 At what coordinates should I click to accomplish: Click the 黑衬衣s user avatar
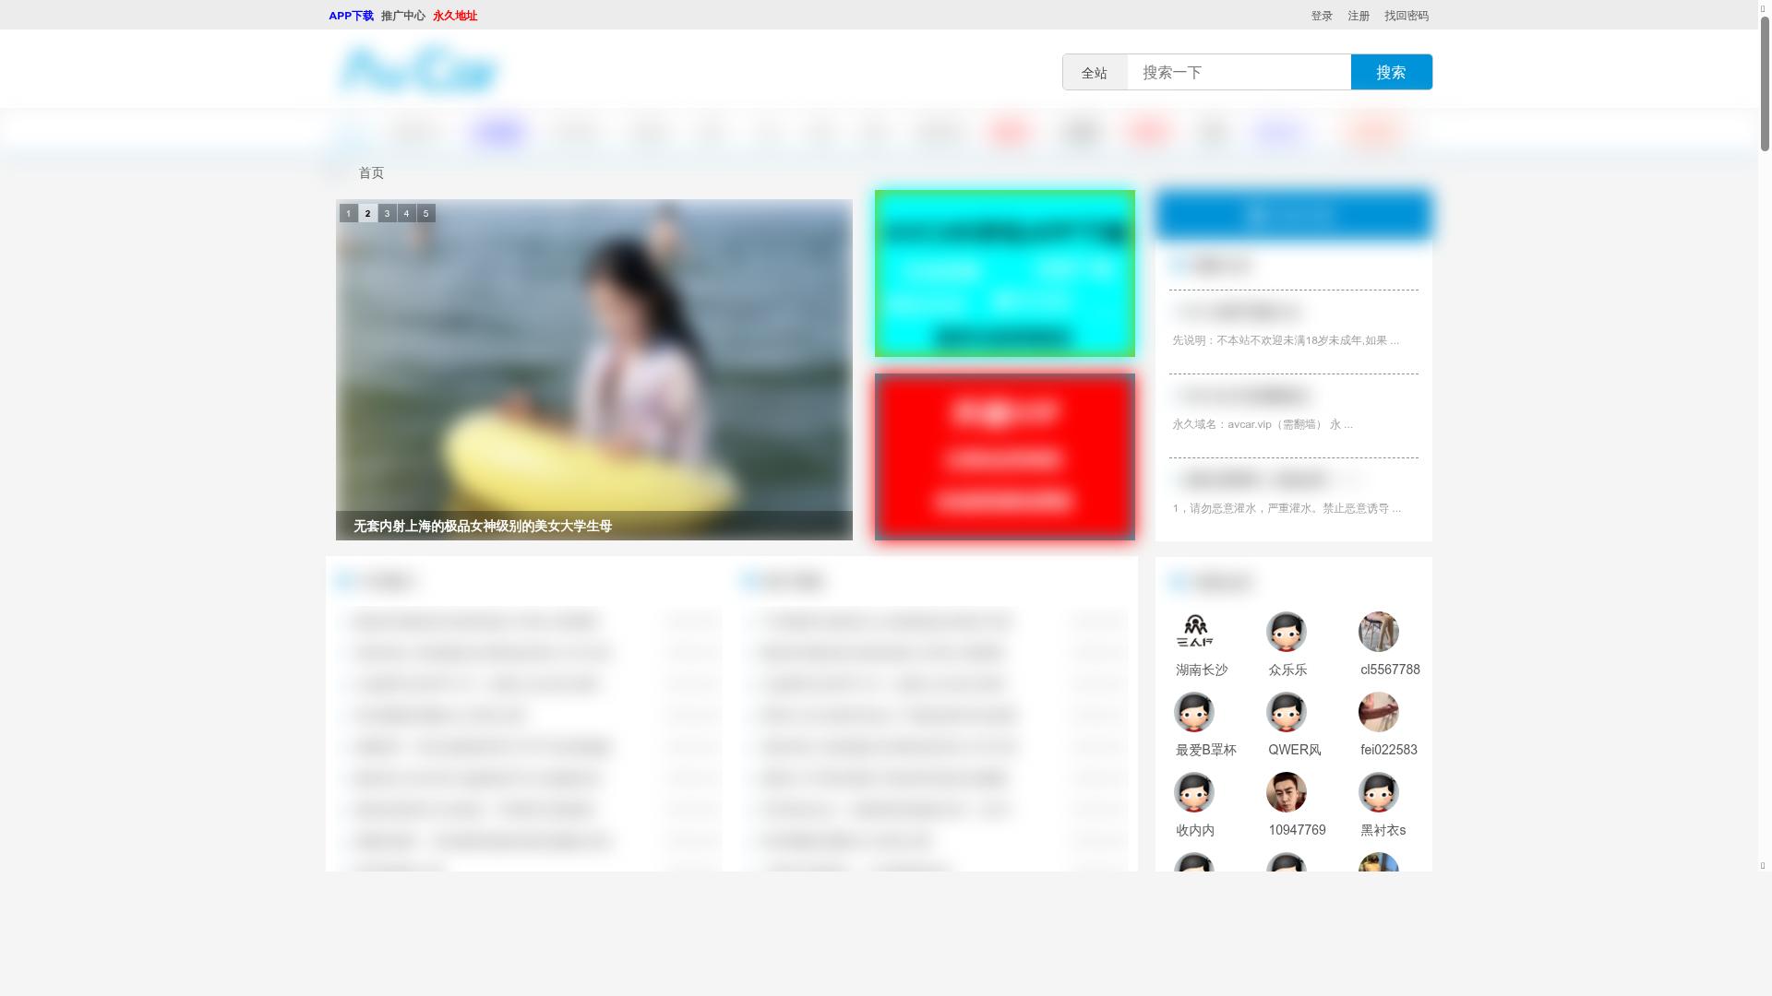pos(1379,792)
